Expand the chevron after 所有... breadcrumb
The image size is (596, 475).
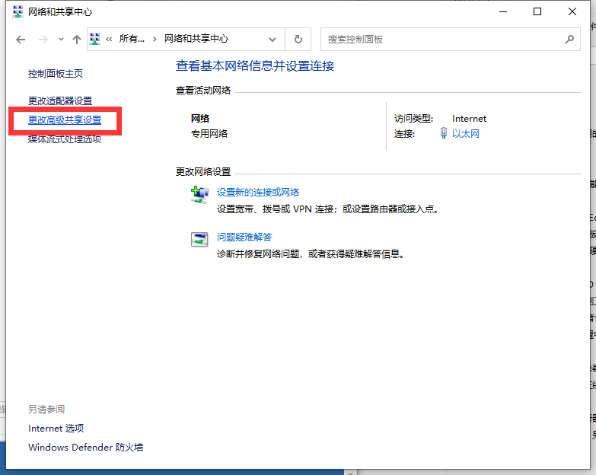coord(155,39)
